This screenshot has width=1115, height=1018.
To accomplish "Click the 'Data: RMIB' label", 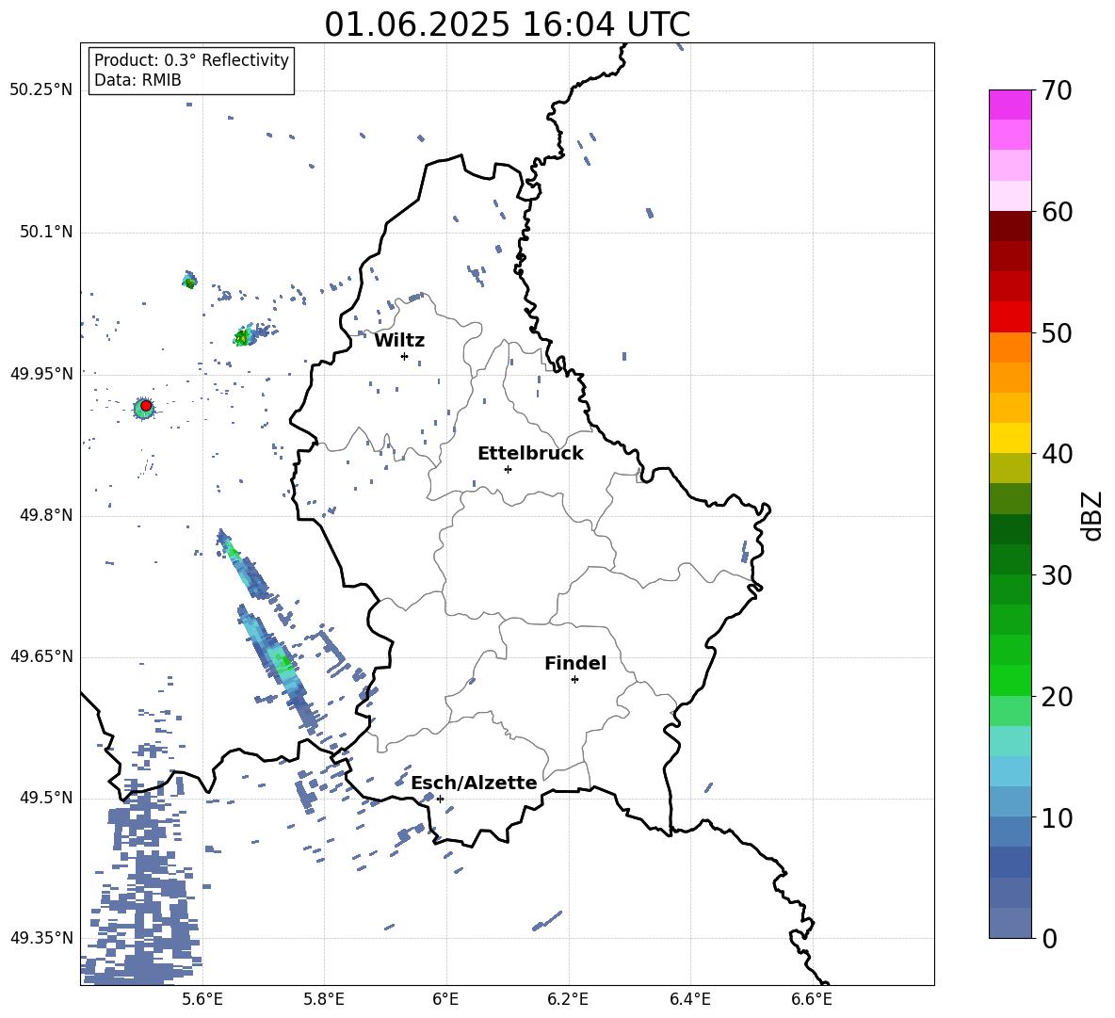I will pyautogui.click(x=137, y=80).
